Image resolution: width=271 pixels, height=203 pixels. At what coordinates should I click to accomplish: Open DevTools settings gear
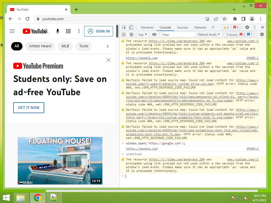[247, 27]
